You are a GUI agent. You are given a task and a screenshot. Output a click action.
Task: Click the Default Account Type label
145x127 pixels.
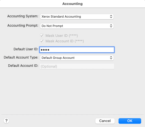tap(21, 57)
